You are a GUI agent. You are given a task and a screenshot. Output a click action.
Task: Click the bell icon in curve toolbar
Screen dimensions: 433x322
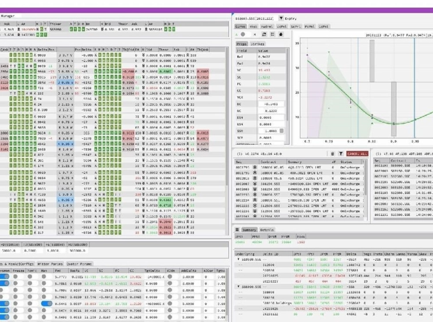[281, 35]
